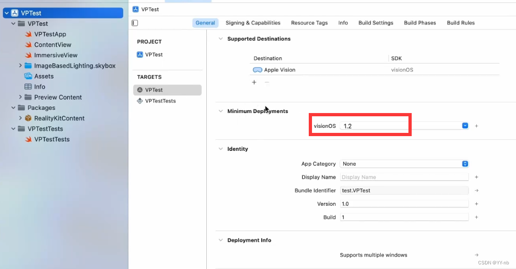
Task: Open the Info plist file
Action: click(x=40, y=87)
